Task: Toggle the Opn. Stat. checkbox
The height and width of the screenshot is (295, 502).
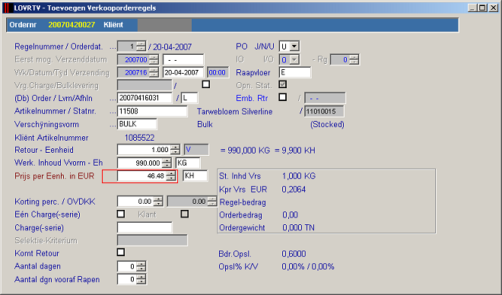Action: (283, 84)
